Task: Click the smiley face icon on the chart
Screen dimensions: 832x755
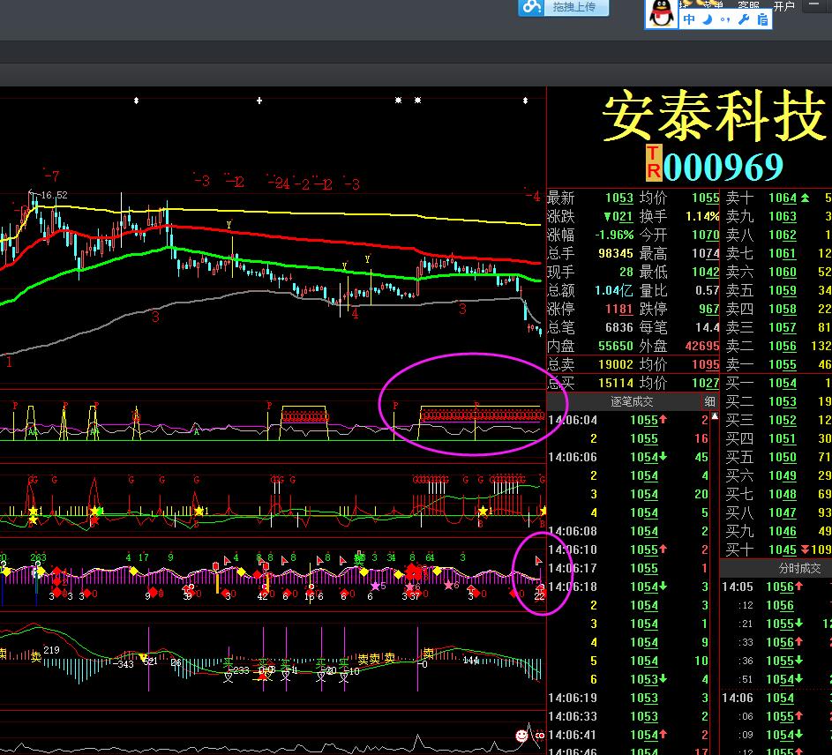Action: (x=522, y=736)
